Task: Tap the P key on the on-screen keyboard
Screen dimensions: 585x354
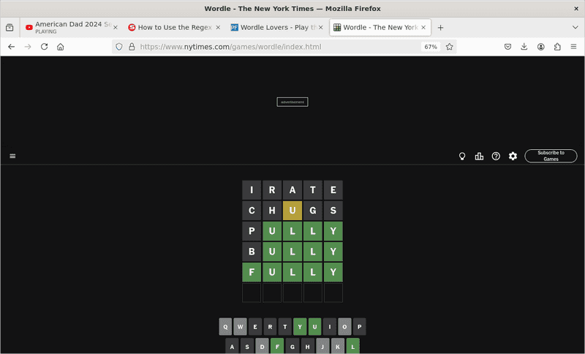Action: pyautogui.click(x=360, y=327)
